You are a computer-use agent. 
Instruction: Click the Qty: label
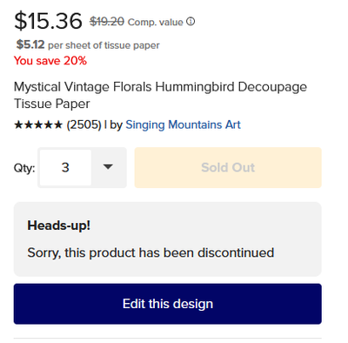pyautogui.click(x=24, y=168)
